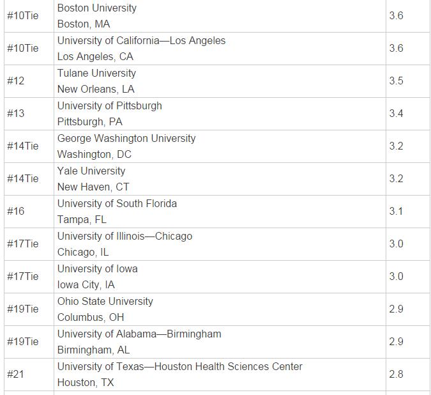The height and width of the screenshot is (395, 431).
Task: Click the #12 rank cell
Action: (15, 81)
